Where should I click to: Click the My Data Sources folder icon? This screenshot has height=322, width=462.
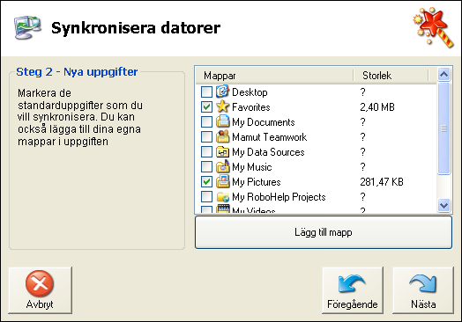(222, 151)
